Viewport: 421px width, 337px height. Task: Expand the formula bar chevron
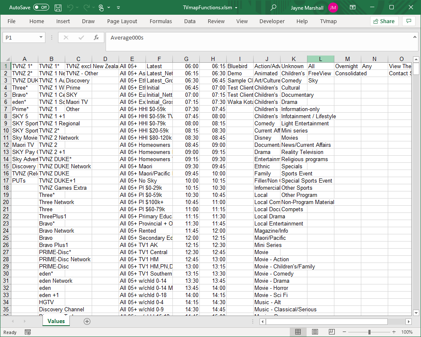[x=415, y=37]
